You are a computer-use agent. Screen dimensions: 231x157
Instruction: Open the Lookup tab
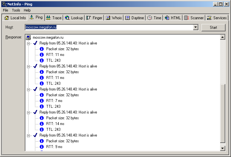74,18
